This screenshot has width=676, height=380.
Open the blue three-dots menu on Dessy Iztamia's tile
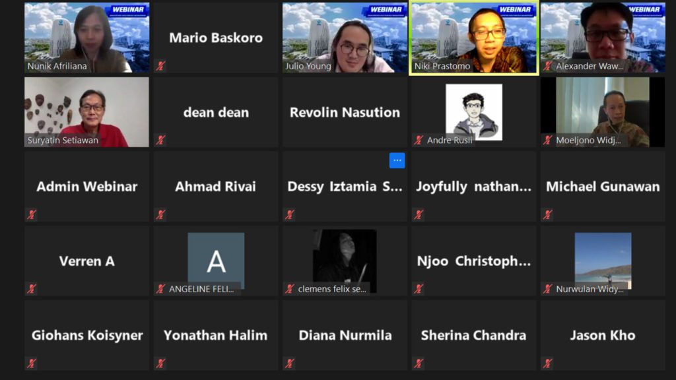(x=397, y=160)
